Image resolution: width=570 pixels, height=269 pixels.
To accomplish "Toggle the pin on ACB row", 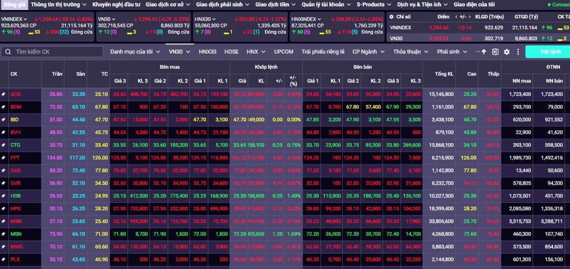I will [3, 94].
